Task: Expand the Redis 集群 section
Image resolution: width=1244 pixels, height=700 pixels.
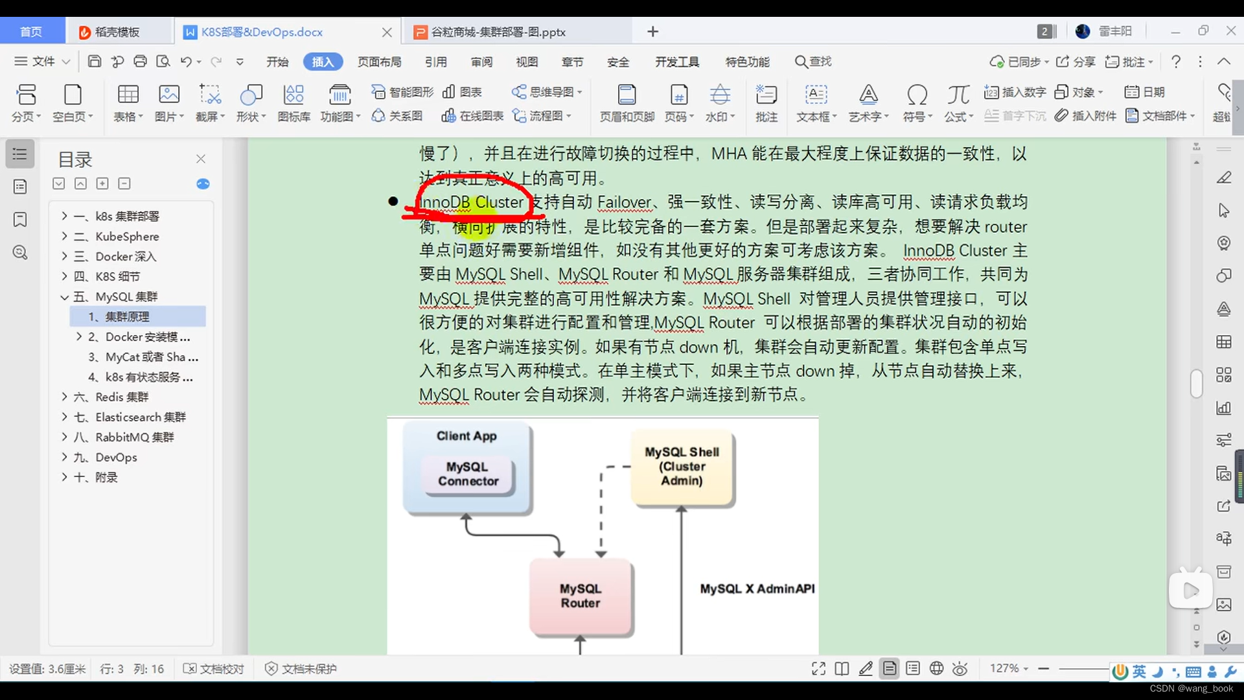Action: pyautogui.click(x=64, y=397)
